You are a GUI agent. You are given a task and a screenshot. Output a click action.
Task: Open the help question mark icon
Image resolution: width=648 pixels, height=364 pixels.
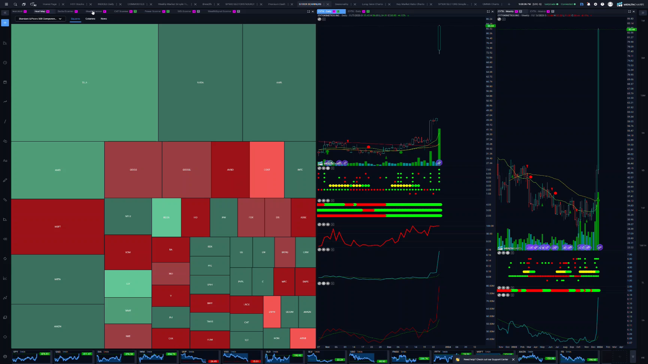point(602,4)
